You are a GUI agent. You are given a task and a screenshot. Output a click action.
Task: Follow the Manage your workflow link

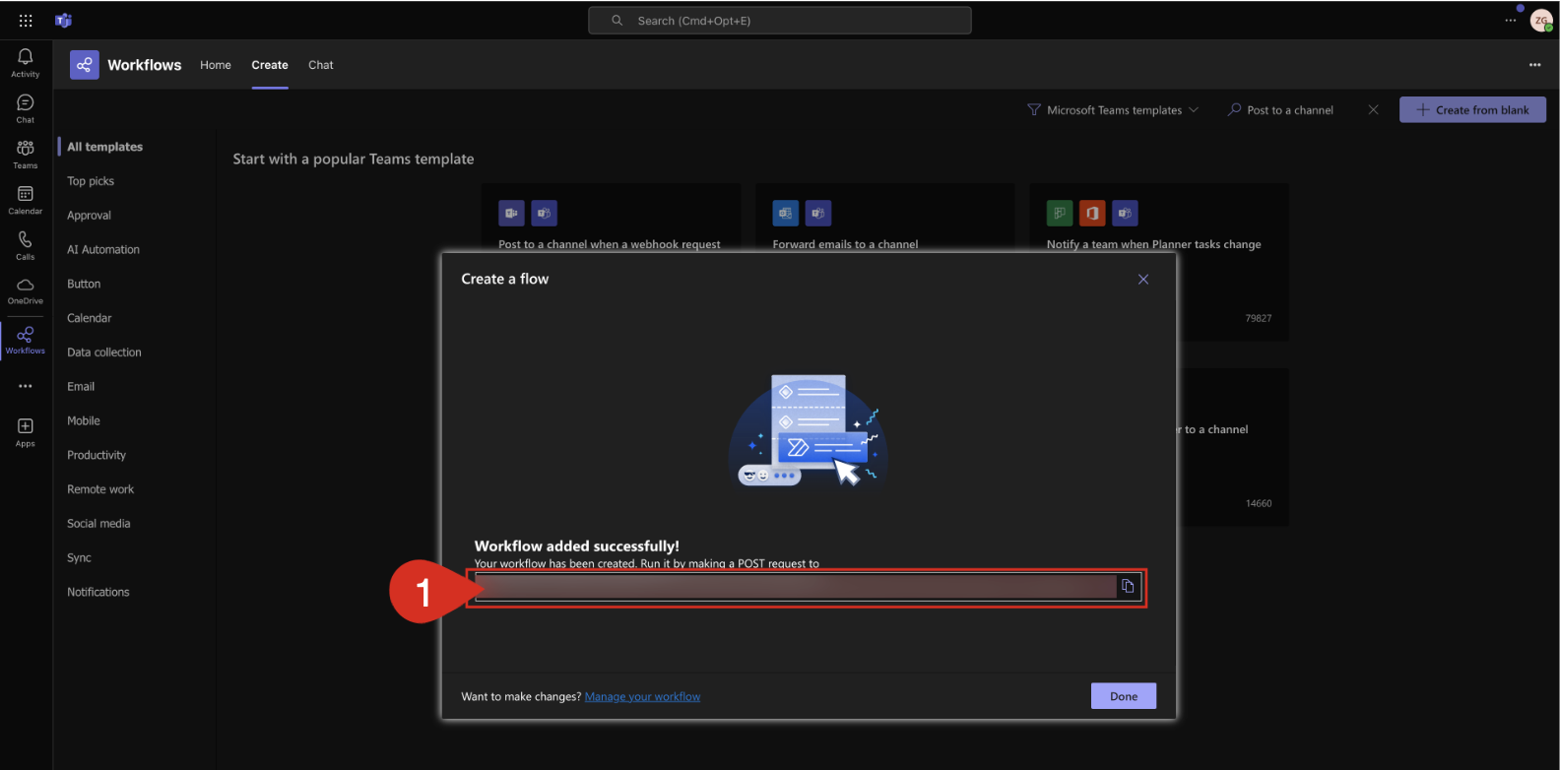click(x=642, y=697)
